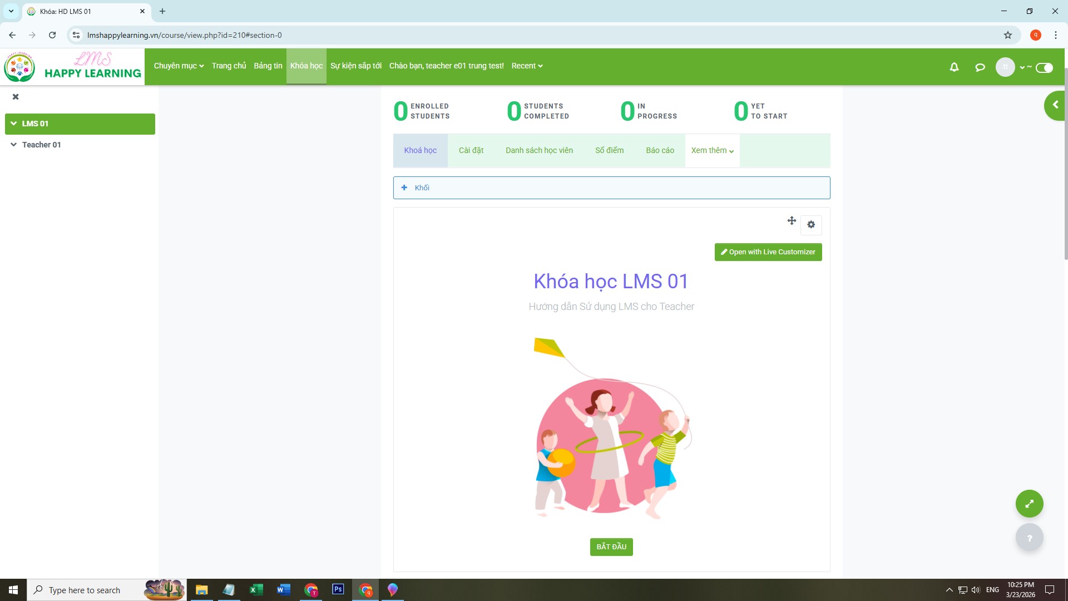Viewport: 1068px width, 601px height.
Task: Click the move section crosshair icon
Action: pyautogui.click(x=792, y=221)
